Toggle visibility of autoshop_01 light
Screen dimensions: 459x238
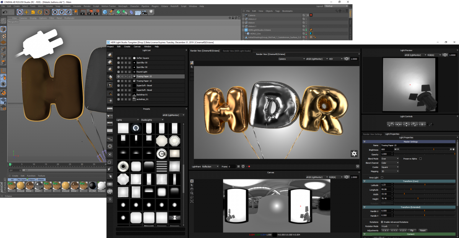[119, 99]
